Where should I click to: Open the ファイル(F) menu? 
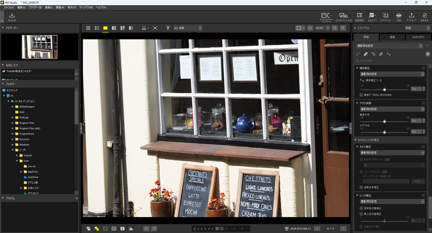(x=8, y=8)
